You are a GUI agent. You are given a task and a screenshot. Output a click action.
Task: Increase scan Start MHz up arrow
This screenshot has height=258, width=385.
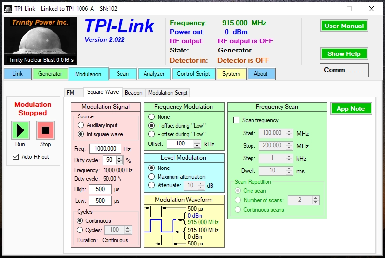click(289, 131)
